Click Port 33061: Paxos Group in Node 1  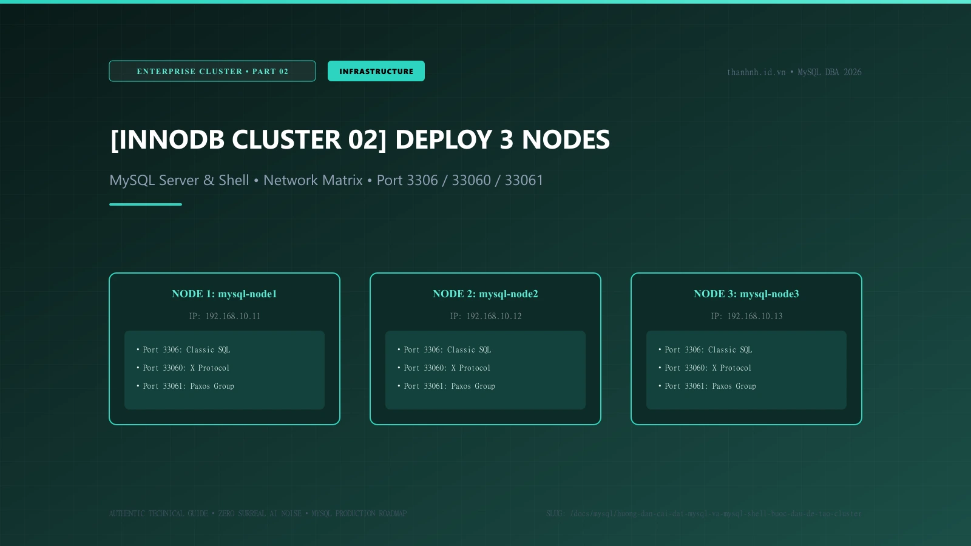pyautogui.click(x=185, y=386)
